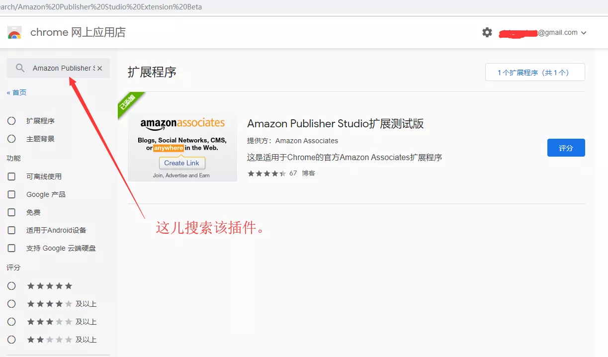Check the 可离线使用 checkbox
608x357 pixels.
pyautogui.click(x=11, y=177)
